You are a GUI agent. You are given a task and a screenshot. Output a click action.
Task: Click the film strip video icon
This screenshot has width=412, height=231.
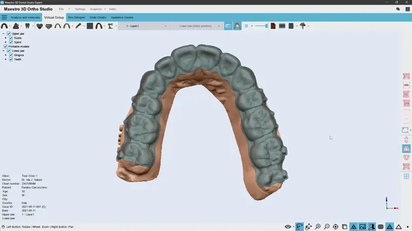282,26
